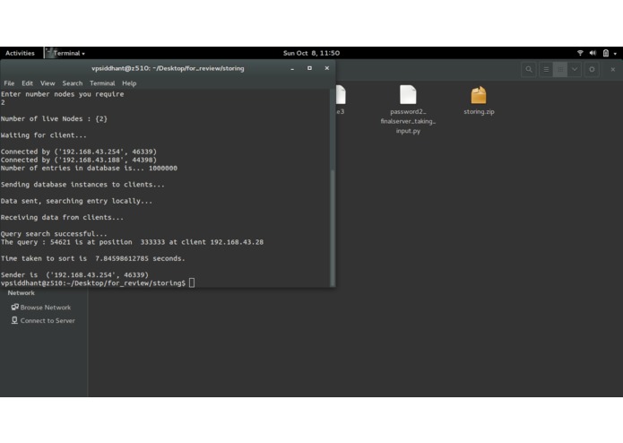
Task: Click the battery status icon
Action: [x=605, y=53]
